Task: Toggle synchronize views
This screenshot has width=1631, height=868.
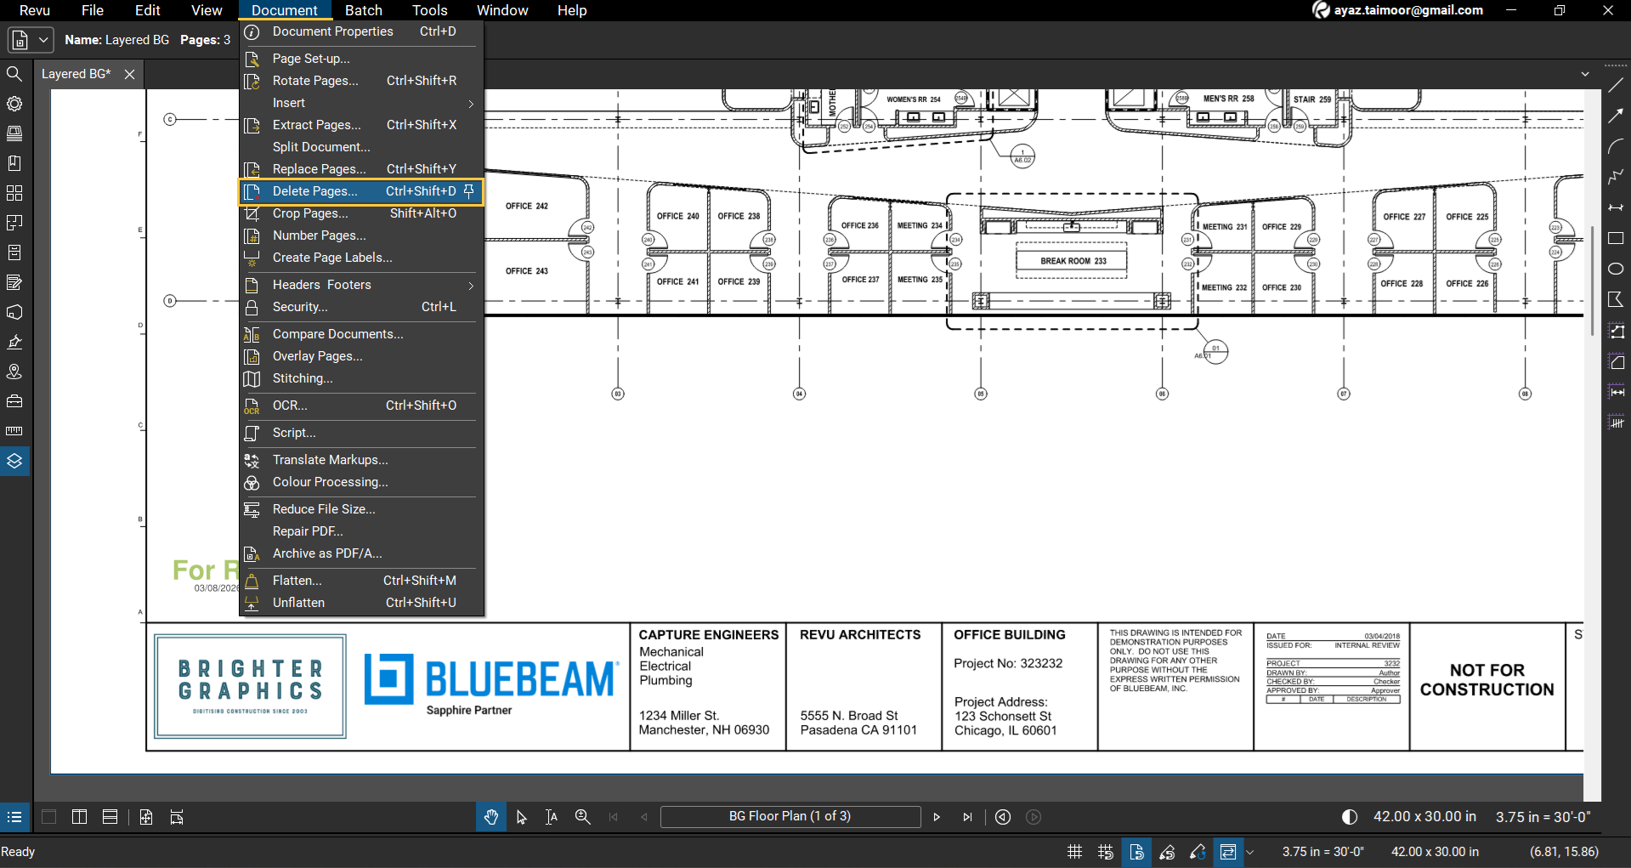Action: (1228, 852)
